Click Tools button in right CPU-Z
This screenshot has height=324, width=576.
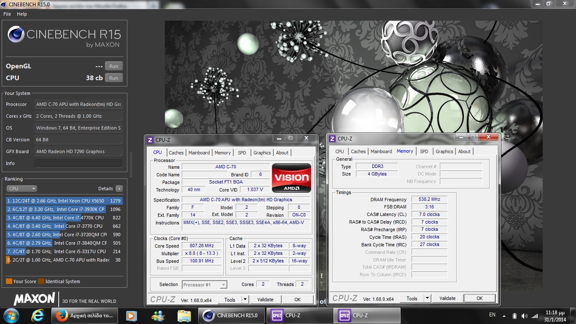[412, 298]
